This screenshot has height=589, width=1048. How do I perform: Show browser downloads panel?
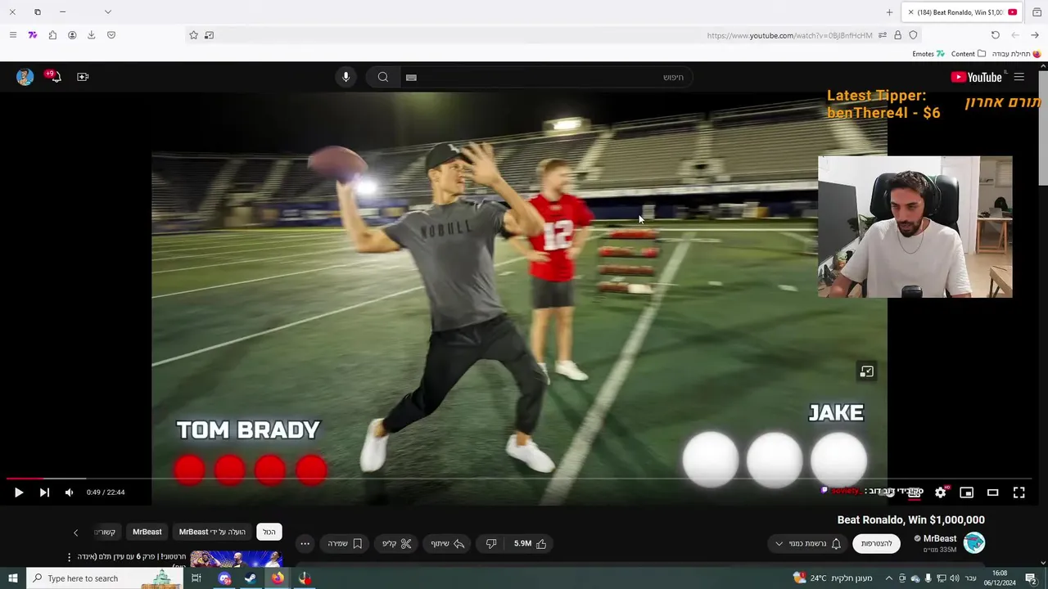pos(91,35)
